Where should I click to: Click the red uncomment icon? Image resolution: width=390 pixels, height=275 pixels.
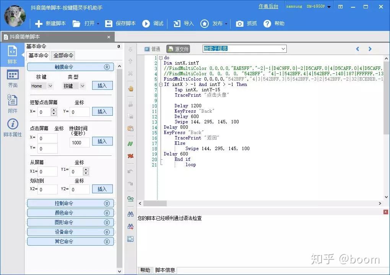[x=130, y=156]
